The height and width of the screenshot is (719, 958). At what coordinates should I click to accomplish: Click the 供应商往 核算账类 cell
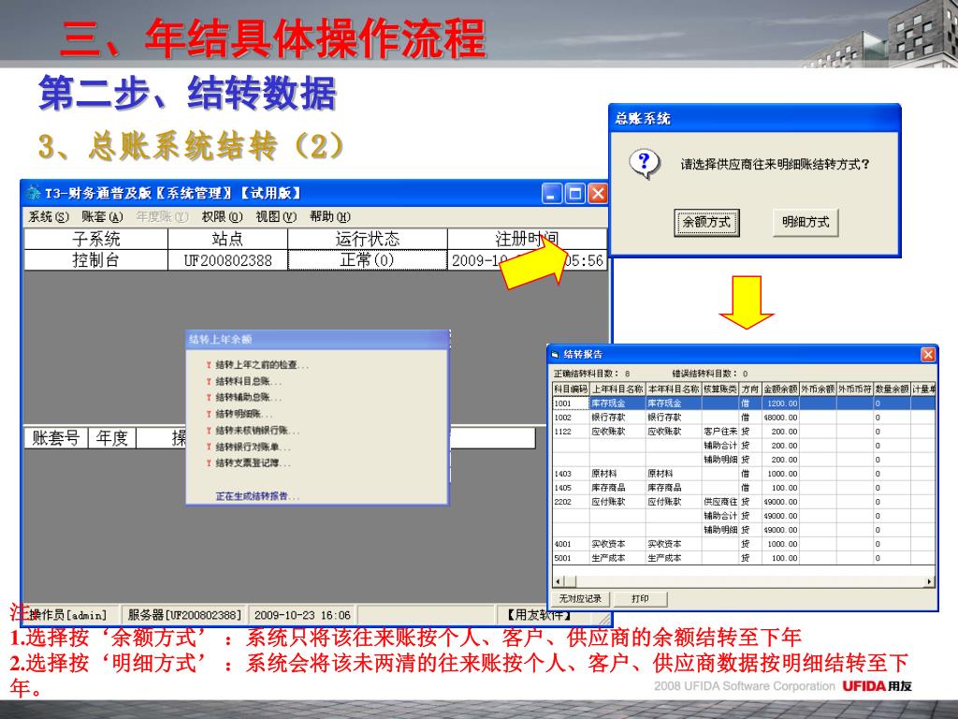click(720, 502)
